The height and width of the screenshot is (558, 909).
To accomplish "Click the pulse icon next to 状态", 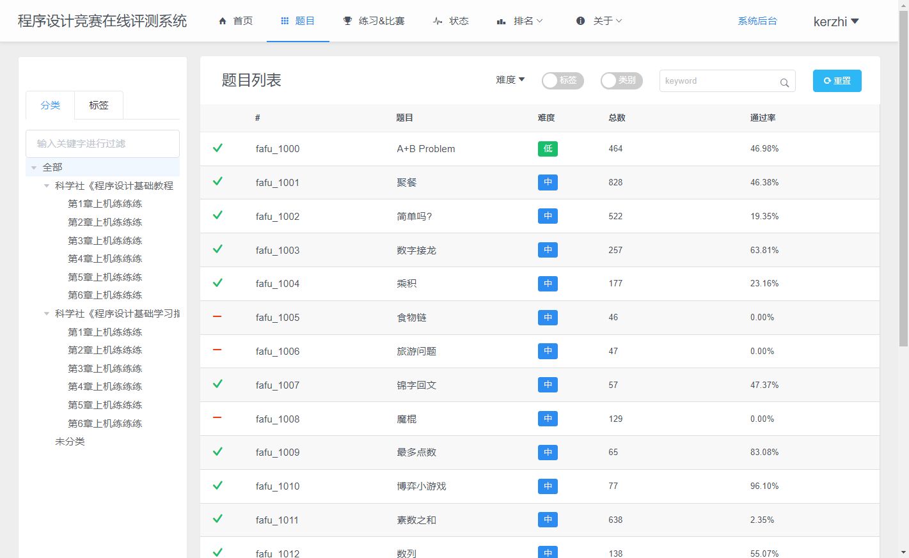I will (x=438, y=21).
